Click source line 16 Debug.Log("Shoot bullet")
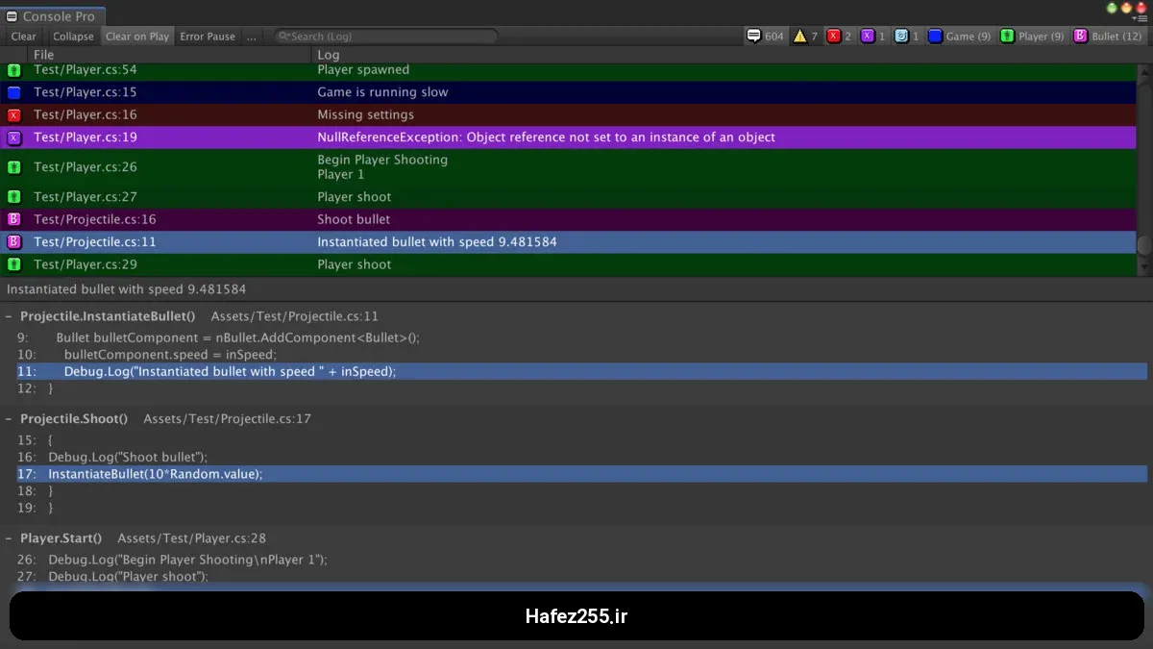This screenshot has width=1153, height=649. 128,457
